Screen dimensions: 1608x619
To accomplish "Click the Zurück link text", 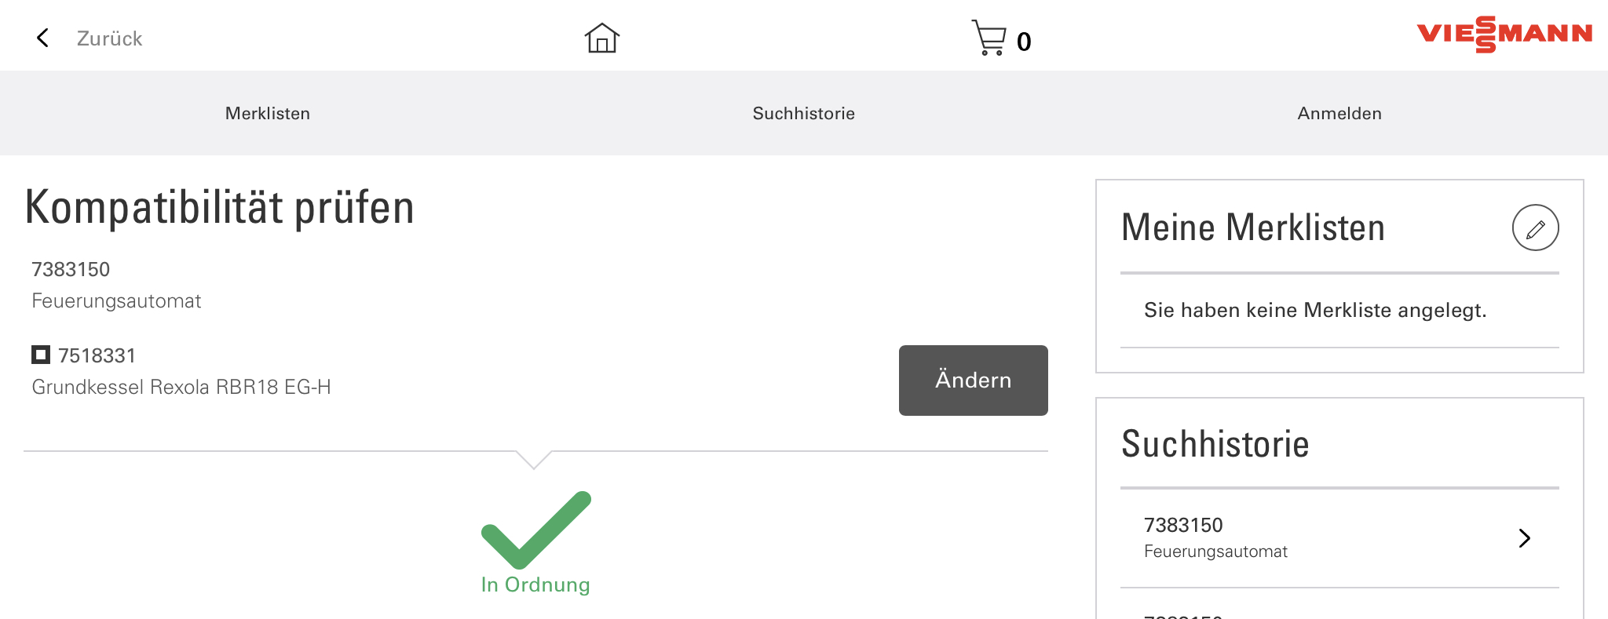I will (109, 38).
